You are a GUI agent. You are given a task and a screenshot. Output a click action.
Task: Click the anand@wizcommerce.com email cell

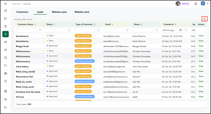pos(116,77)
